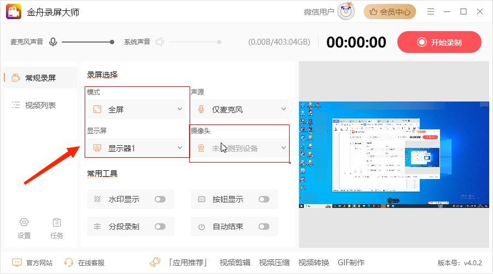Click the monitor icon next to 官方网站
This screenshot has width=493, height=274.
point(16,263)
